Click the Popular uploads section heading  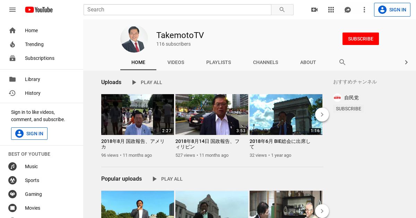click(x=121, y=179)
